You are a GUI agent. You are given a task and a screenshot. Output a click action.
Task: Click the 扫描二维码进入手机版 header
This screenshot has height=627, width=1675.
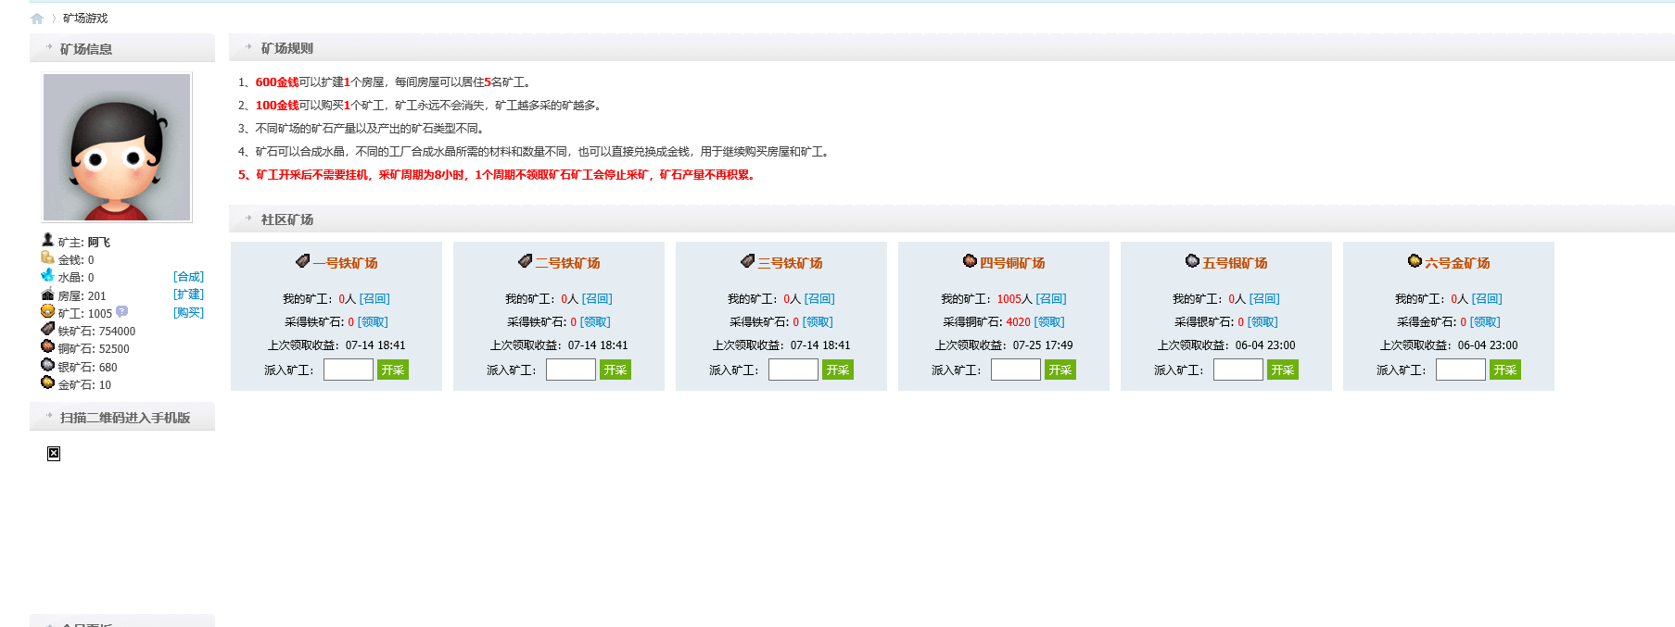click(122, 417)
